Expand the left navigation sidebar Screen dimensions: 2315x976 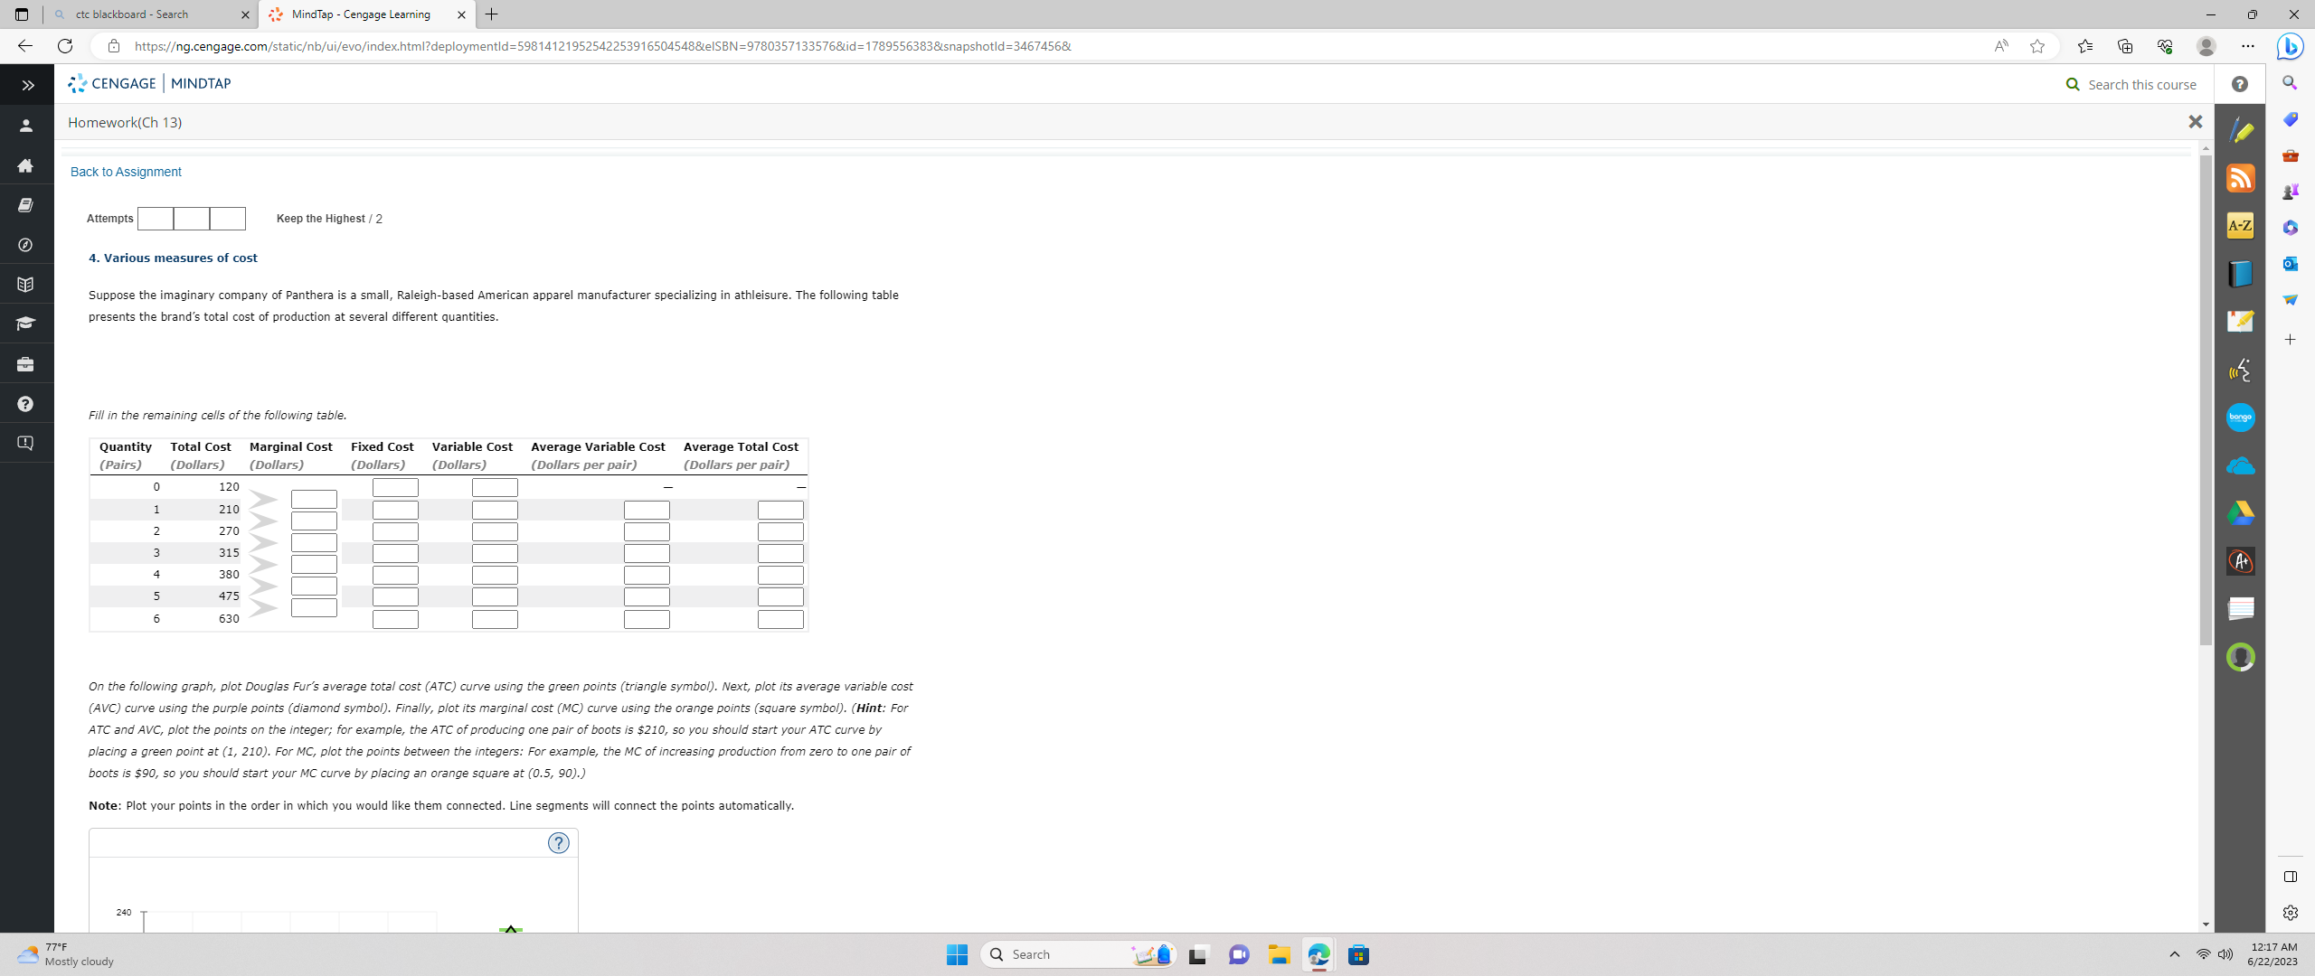[27, 85]
